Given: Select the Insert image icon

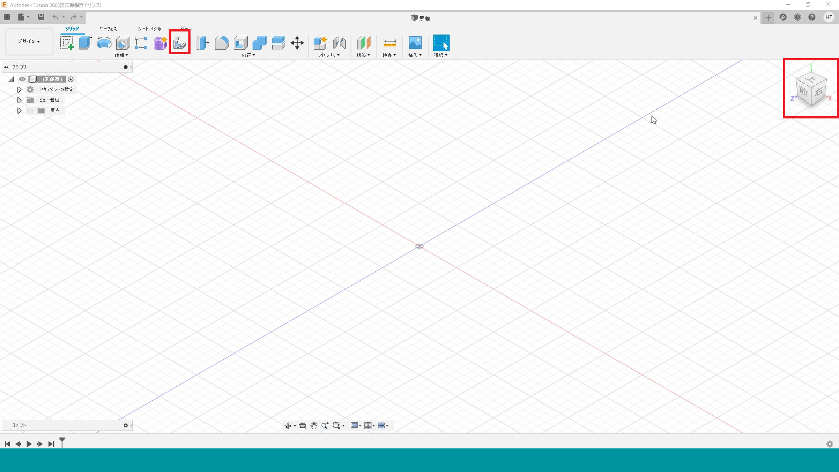Looking at the screenshot, I should point(415,43).
